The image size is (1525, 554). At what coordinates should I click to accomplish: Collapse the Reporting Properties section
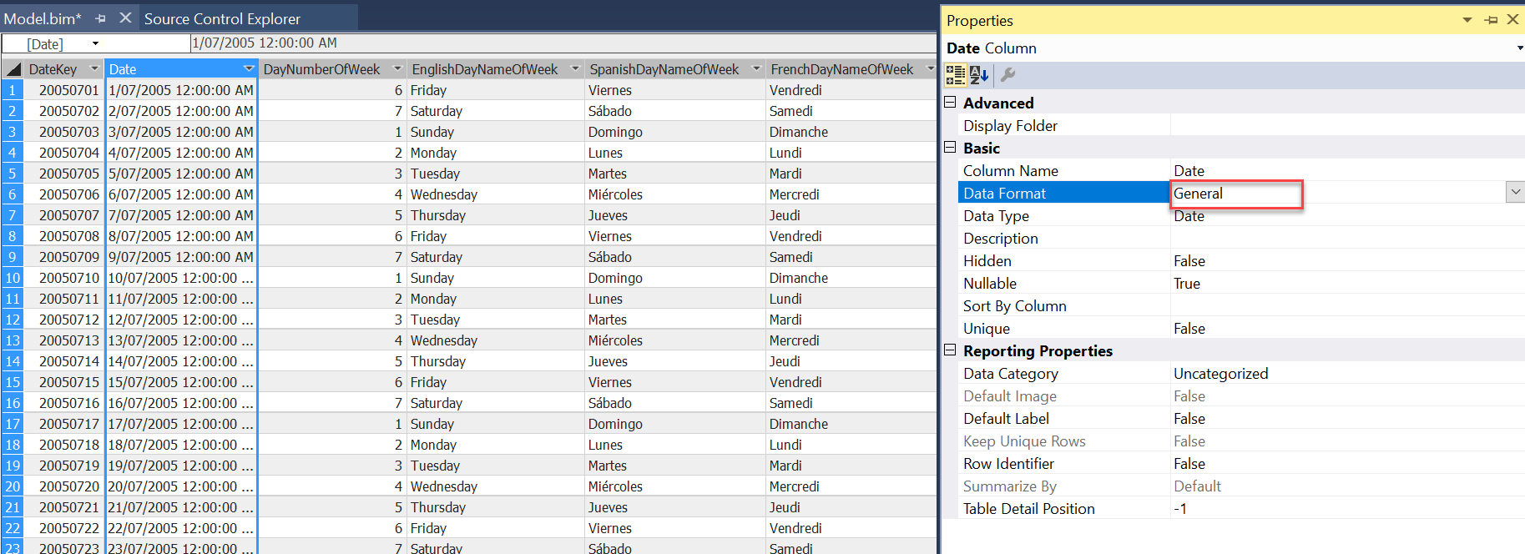tap(950, 350)
